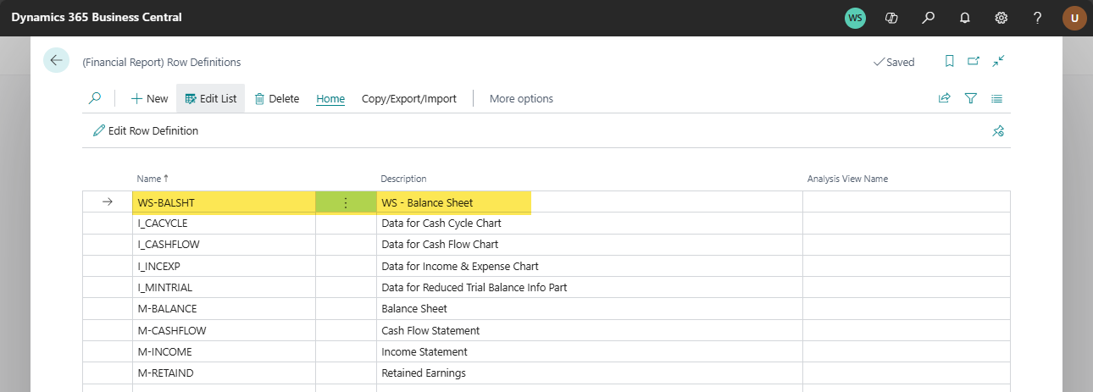Click Data for Reduced Trial Balance Info Part
The height and width of the screenshot is (392, 1093).
pos(474,288)
